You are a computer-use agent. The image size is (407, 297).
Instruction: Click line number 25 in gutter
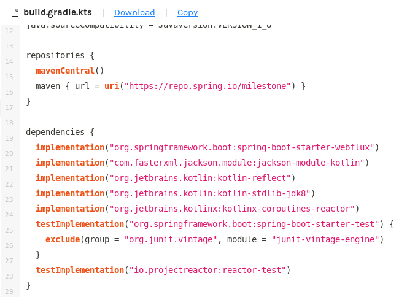point(9,230)
